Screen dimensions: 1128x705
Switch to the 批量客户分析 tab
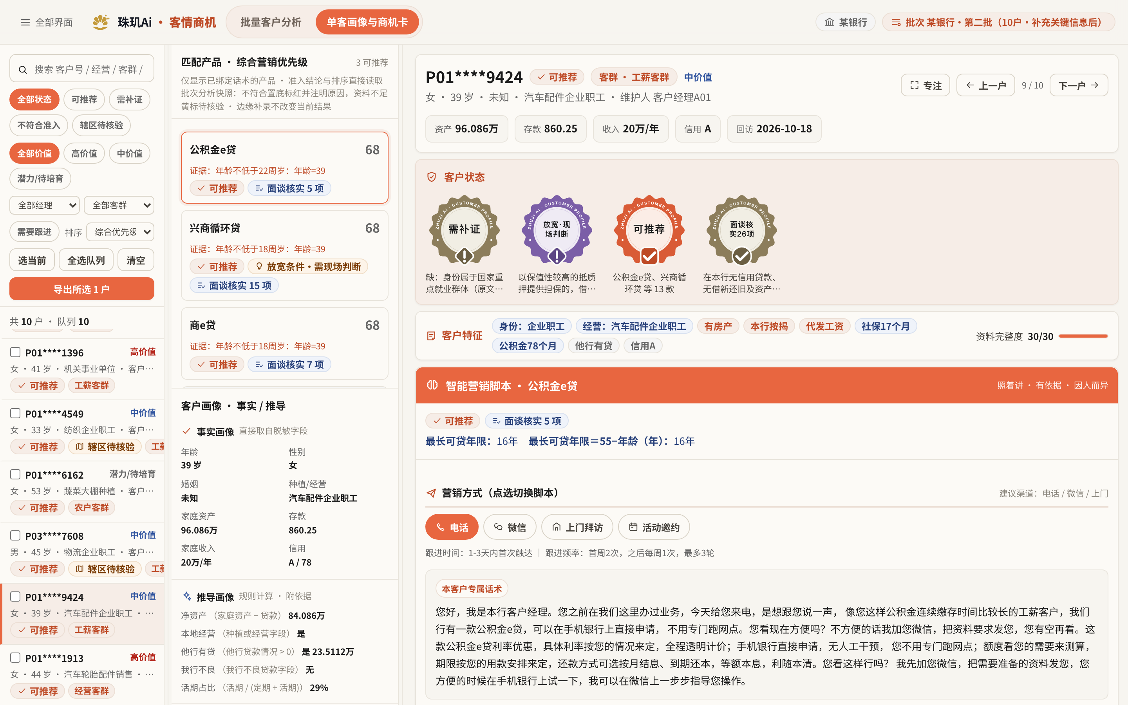tap(271, 22)
